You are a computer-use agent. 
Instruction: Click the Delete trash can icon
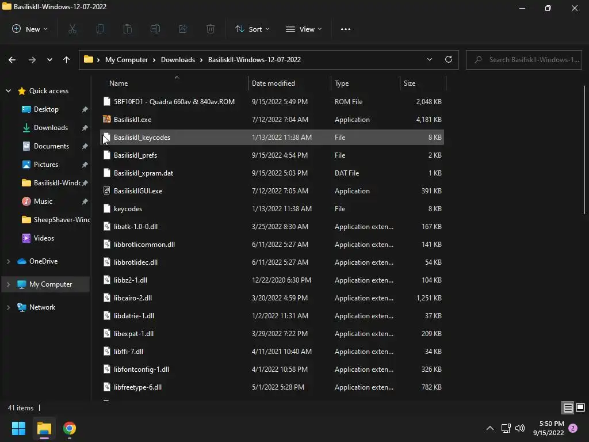[211, 29]
